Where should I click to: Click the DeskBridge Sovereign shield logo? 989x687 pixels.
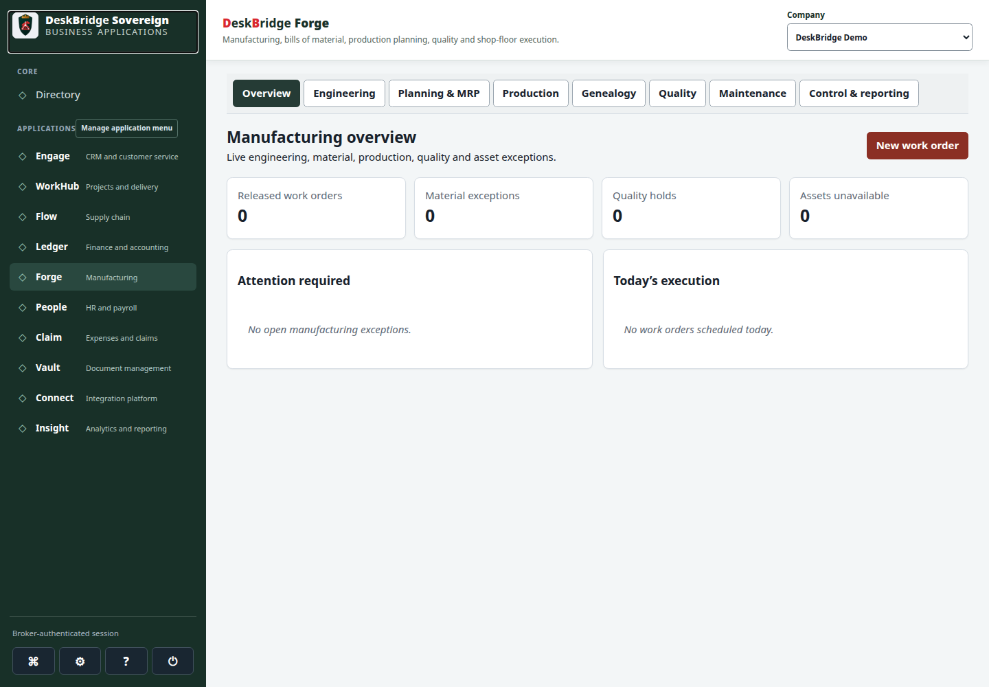(25, 25)
